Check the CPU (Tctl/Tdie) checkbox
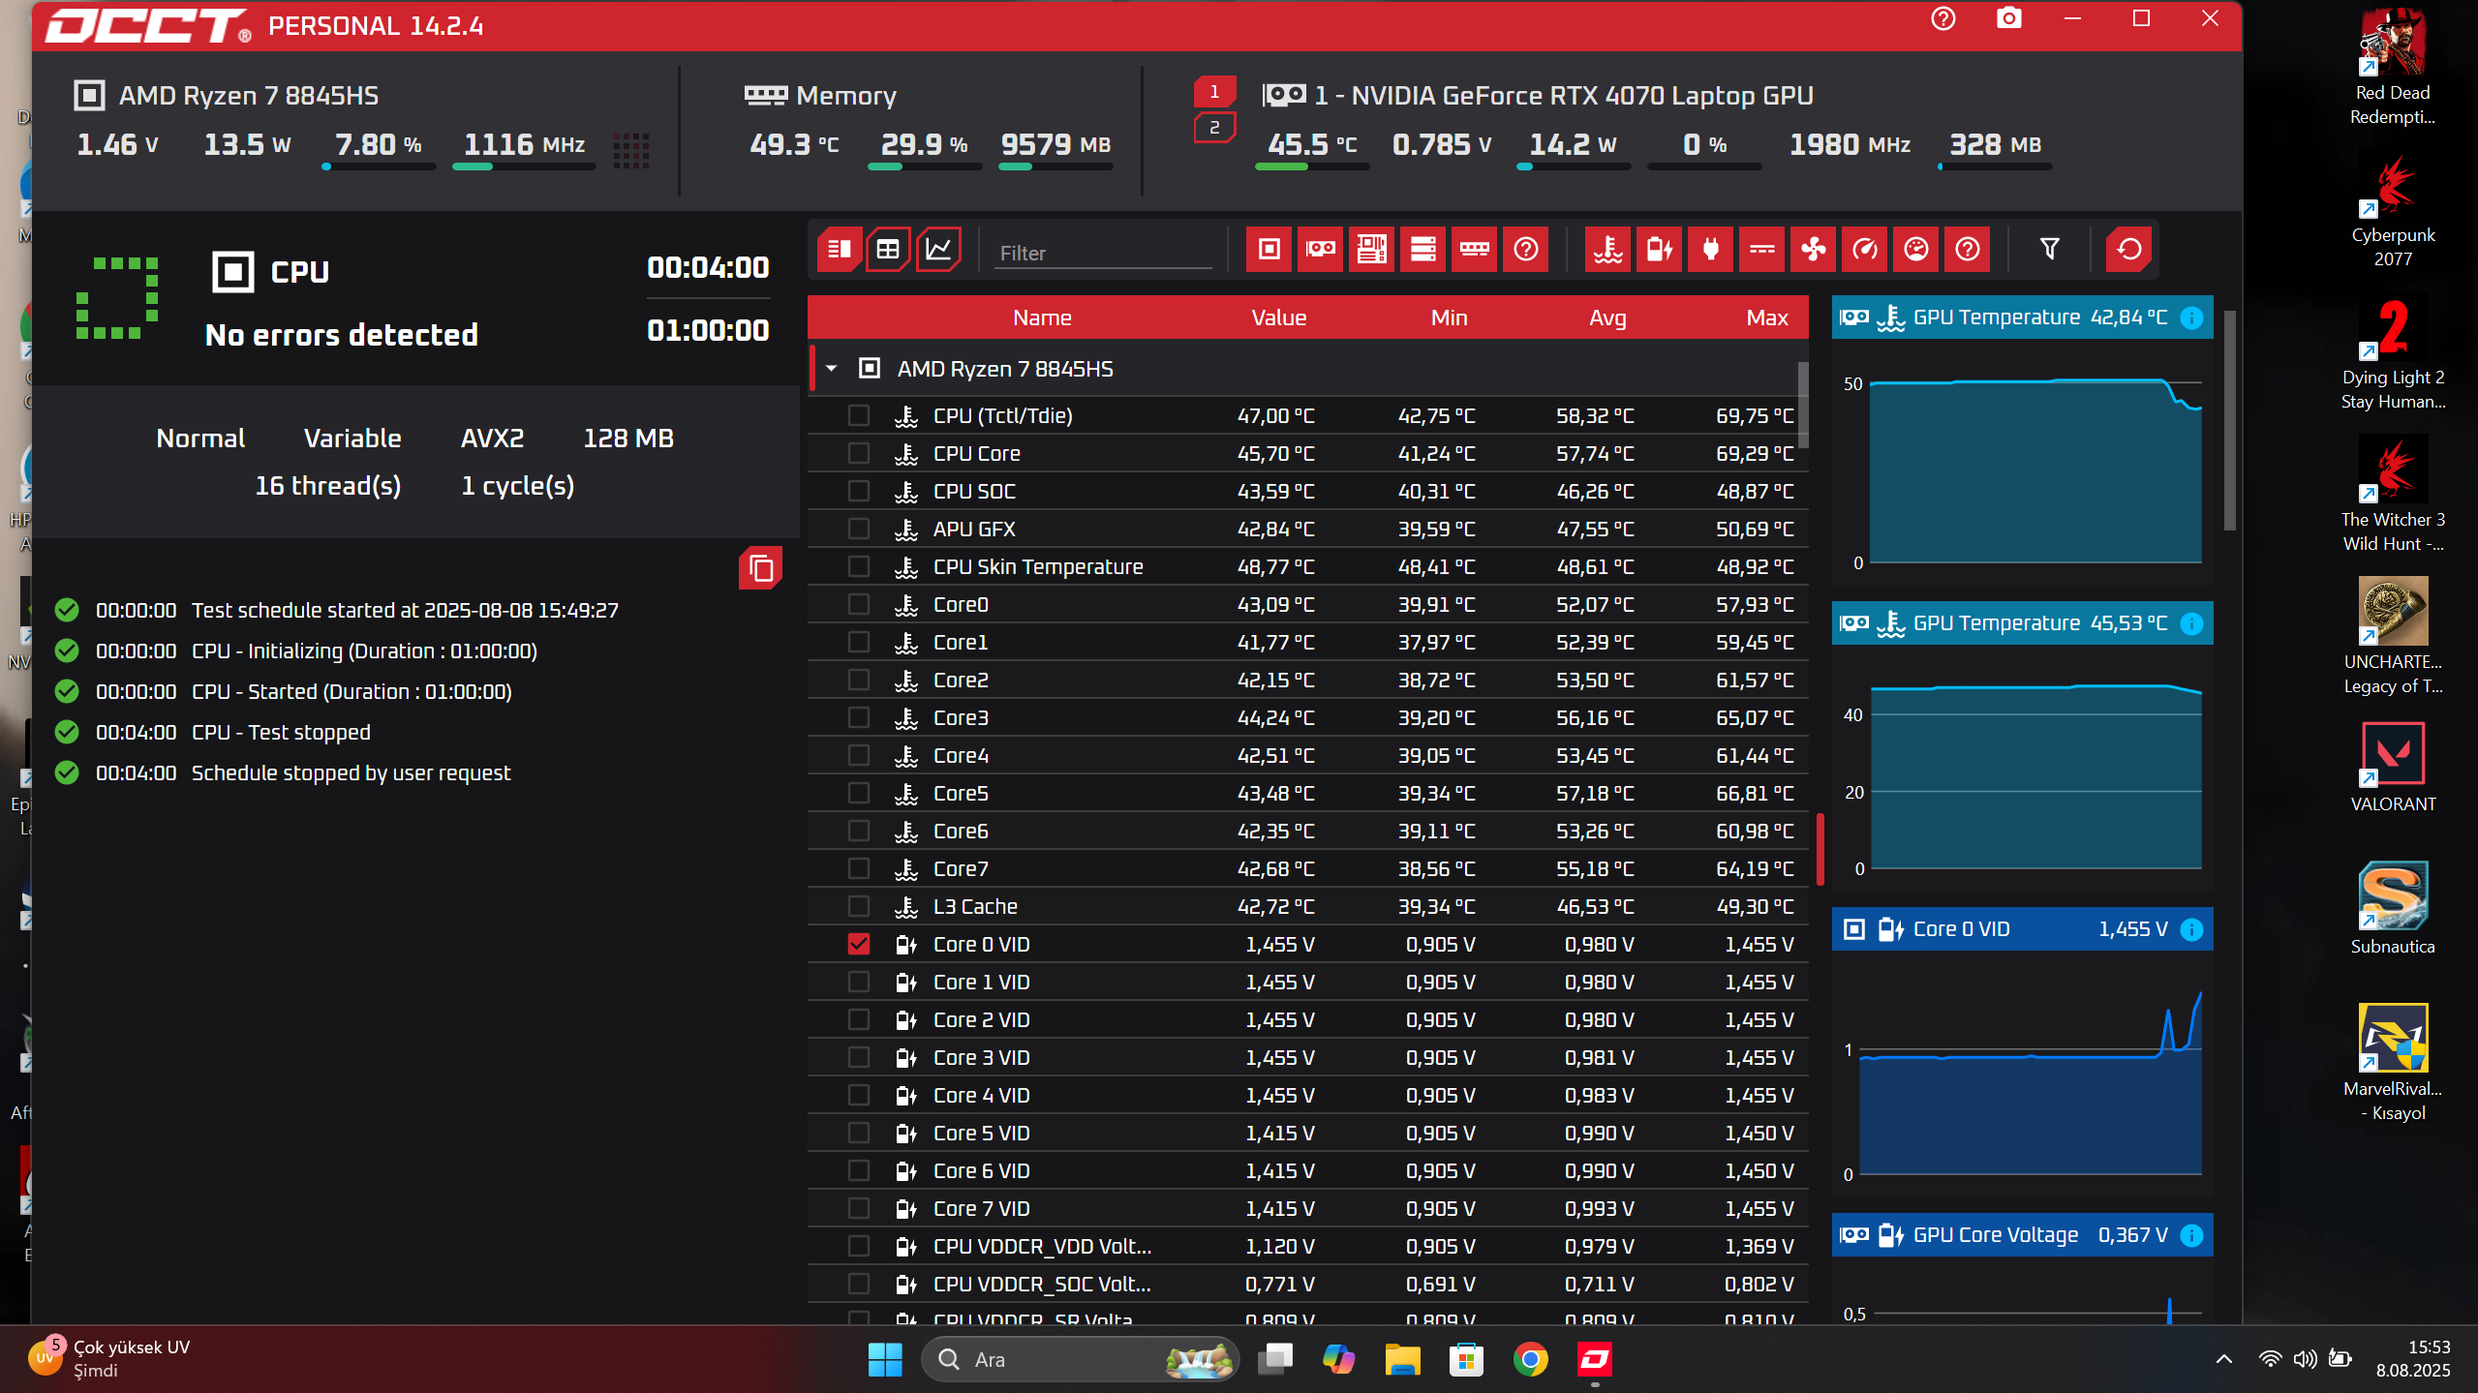2478x1393 pixels. pos(859,415)
